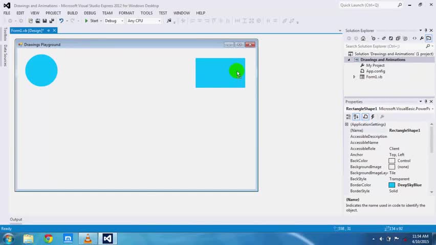
Task: Pin the Form1.vb [Design] tab
Action: click(x=49, y=31)
